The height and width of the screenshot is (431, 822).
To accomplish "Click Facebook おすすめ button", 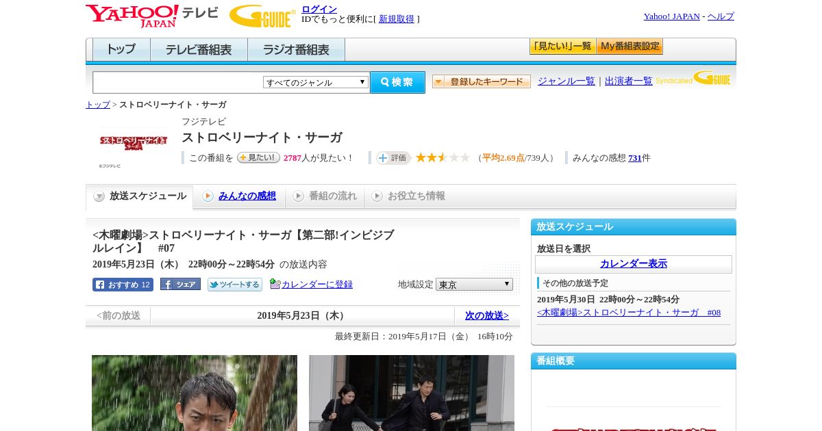I will coord(123,285).
